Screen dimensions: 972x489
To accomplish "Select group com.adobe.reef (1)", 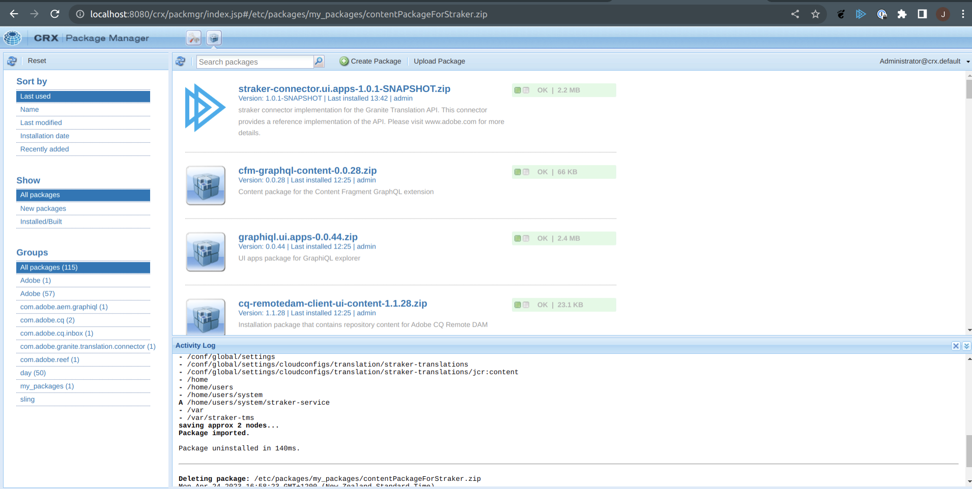I will [x=83, y=360].
